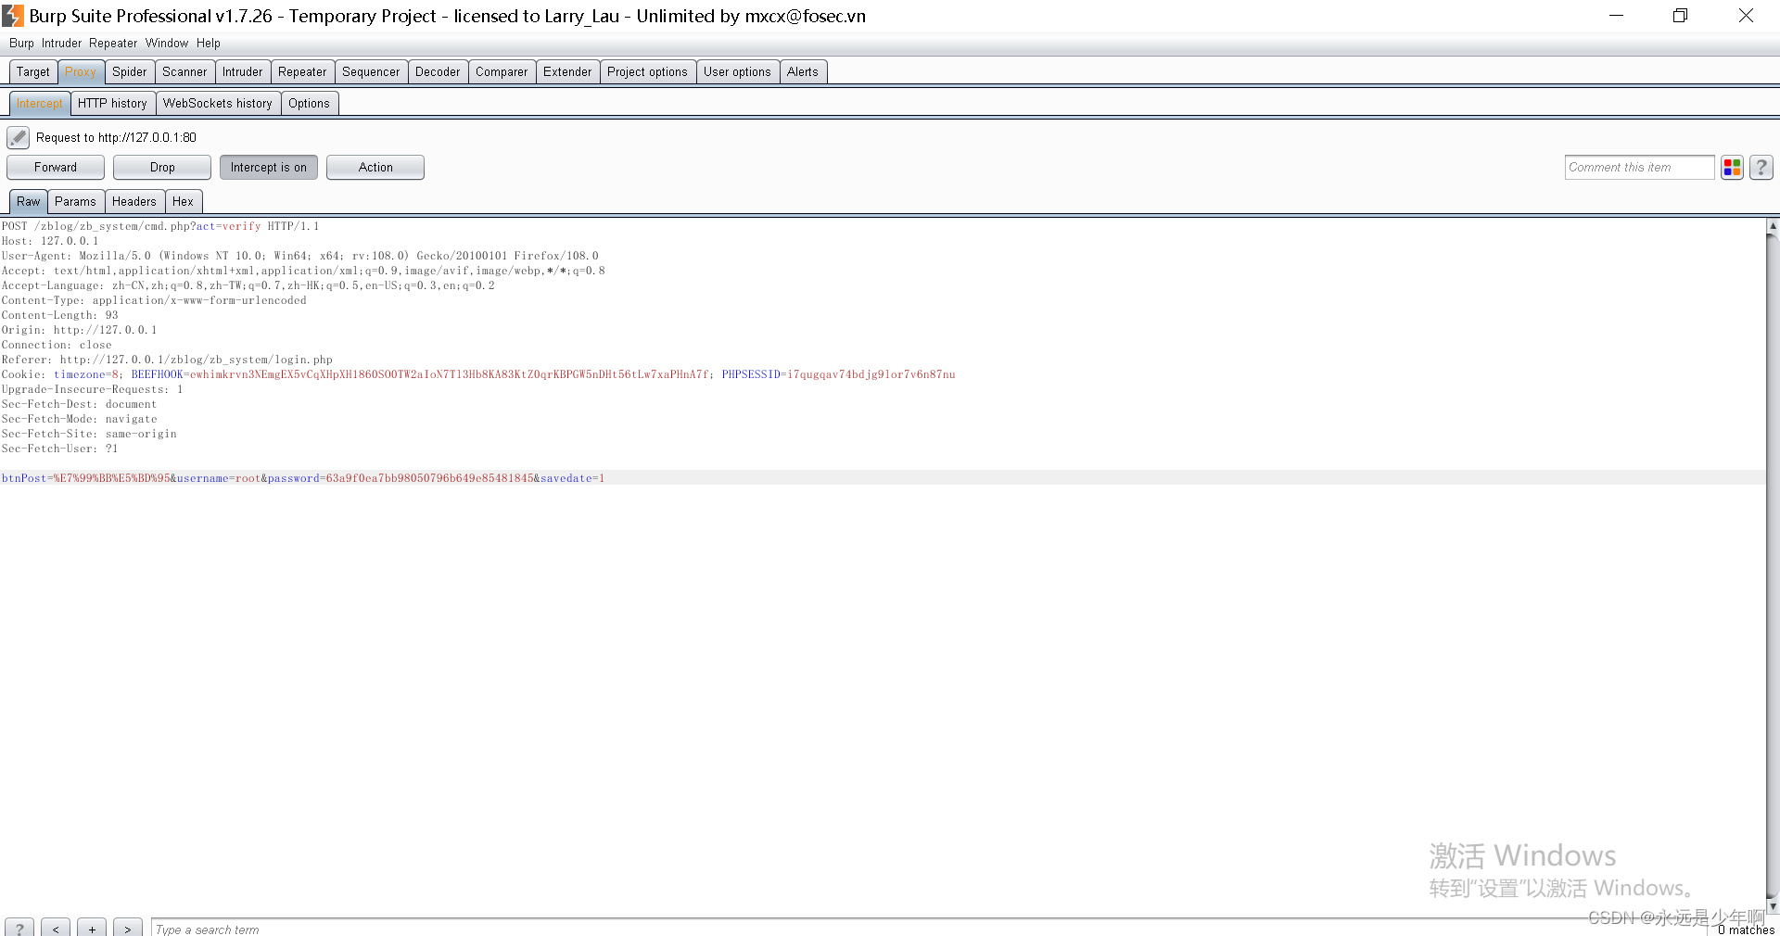The image size is (1780, 936).
Task: Click the Host: 127.0.0.1 header line
Action: [x=50, y=241]
